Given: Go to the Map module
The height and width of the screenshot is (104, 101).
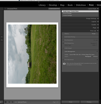Looking at the screenshot, I should tap(62, 5).
